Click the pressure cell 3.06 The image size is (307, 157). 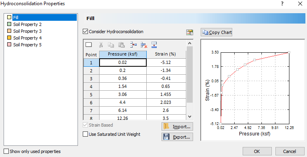pyautogui.click(x=123, y=95)
